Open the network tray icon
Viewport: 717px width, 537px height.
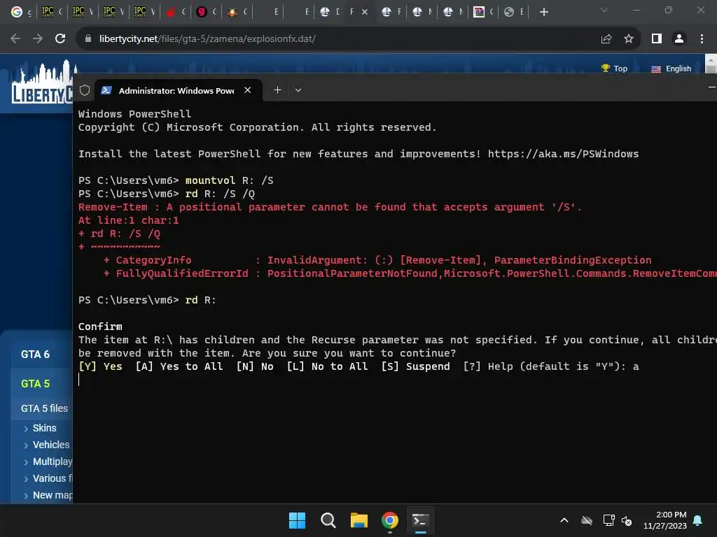pos(608,520)
